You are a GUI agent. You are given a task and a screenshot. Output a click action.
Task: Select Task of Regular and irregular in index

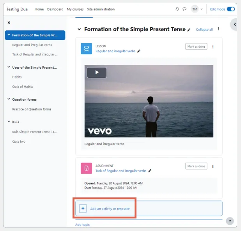click(x=35, y=55)
